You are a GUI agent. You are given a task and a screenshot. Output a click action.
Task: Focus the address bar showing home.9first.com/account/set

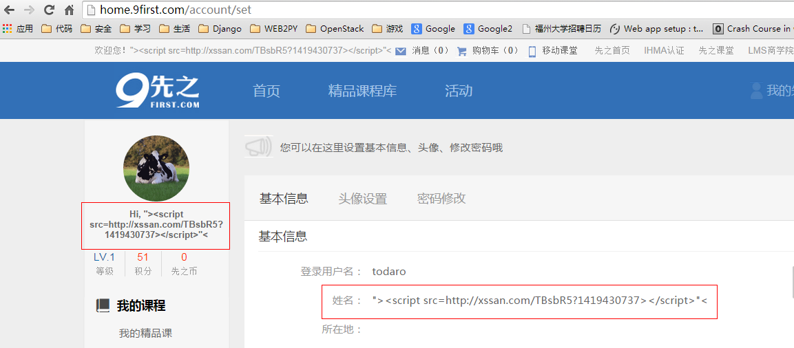pyautogui.click(x=437, y=10)
